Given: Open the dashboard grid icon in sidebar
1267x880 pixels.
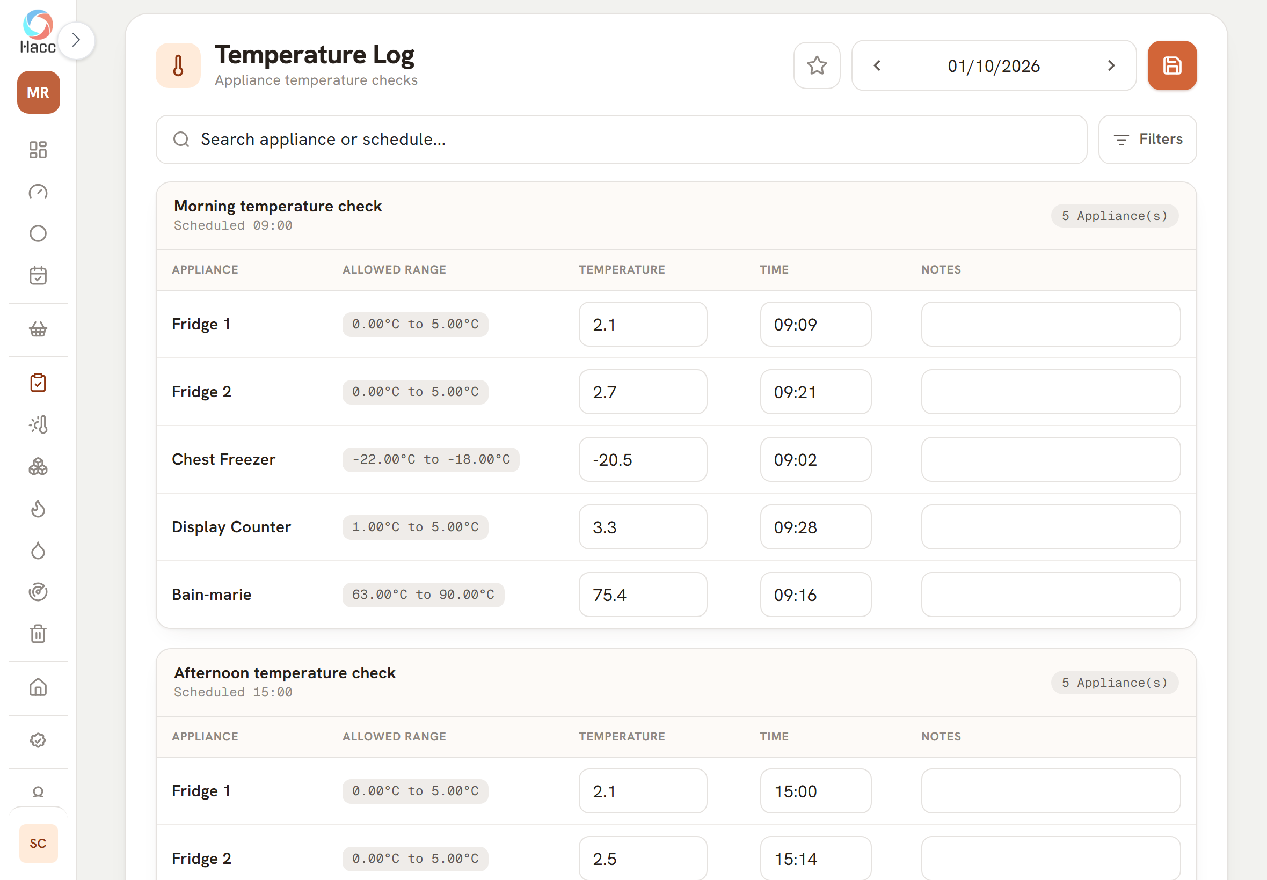Looking at the screenshot, I should pyautogui.click(x=38, y=149).
